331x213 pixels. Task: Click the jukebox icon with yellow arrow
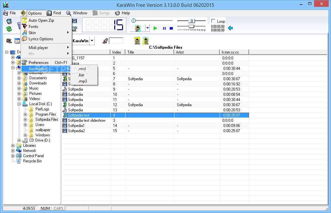[x=137, y=41]
